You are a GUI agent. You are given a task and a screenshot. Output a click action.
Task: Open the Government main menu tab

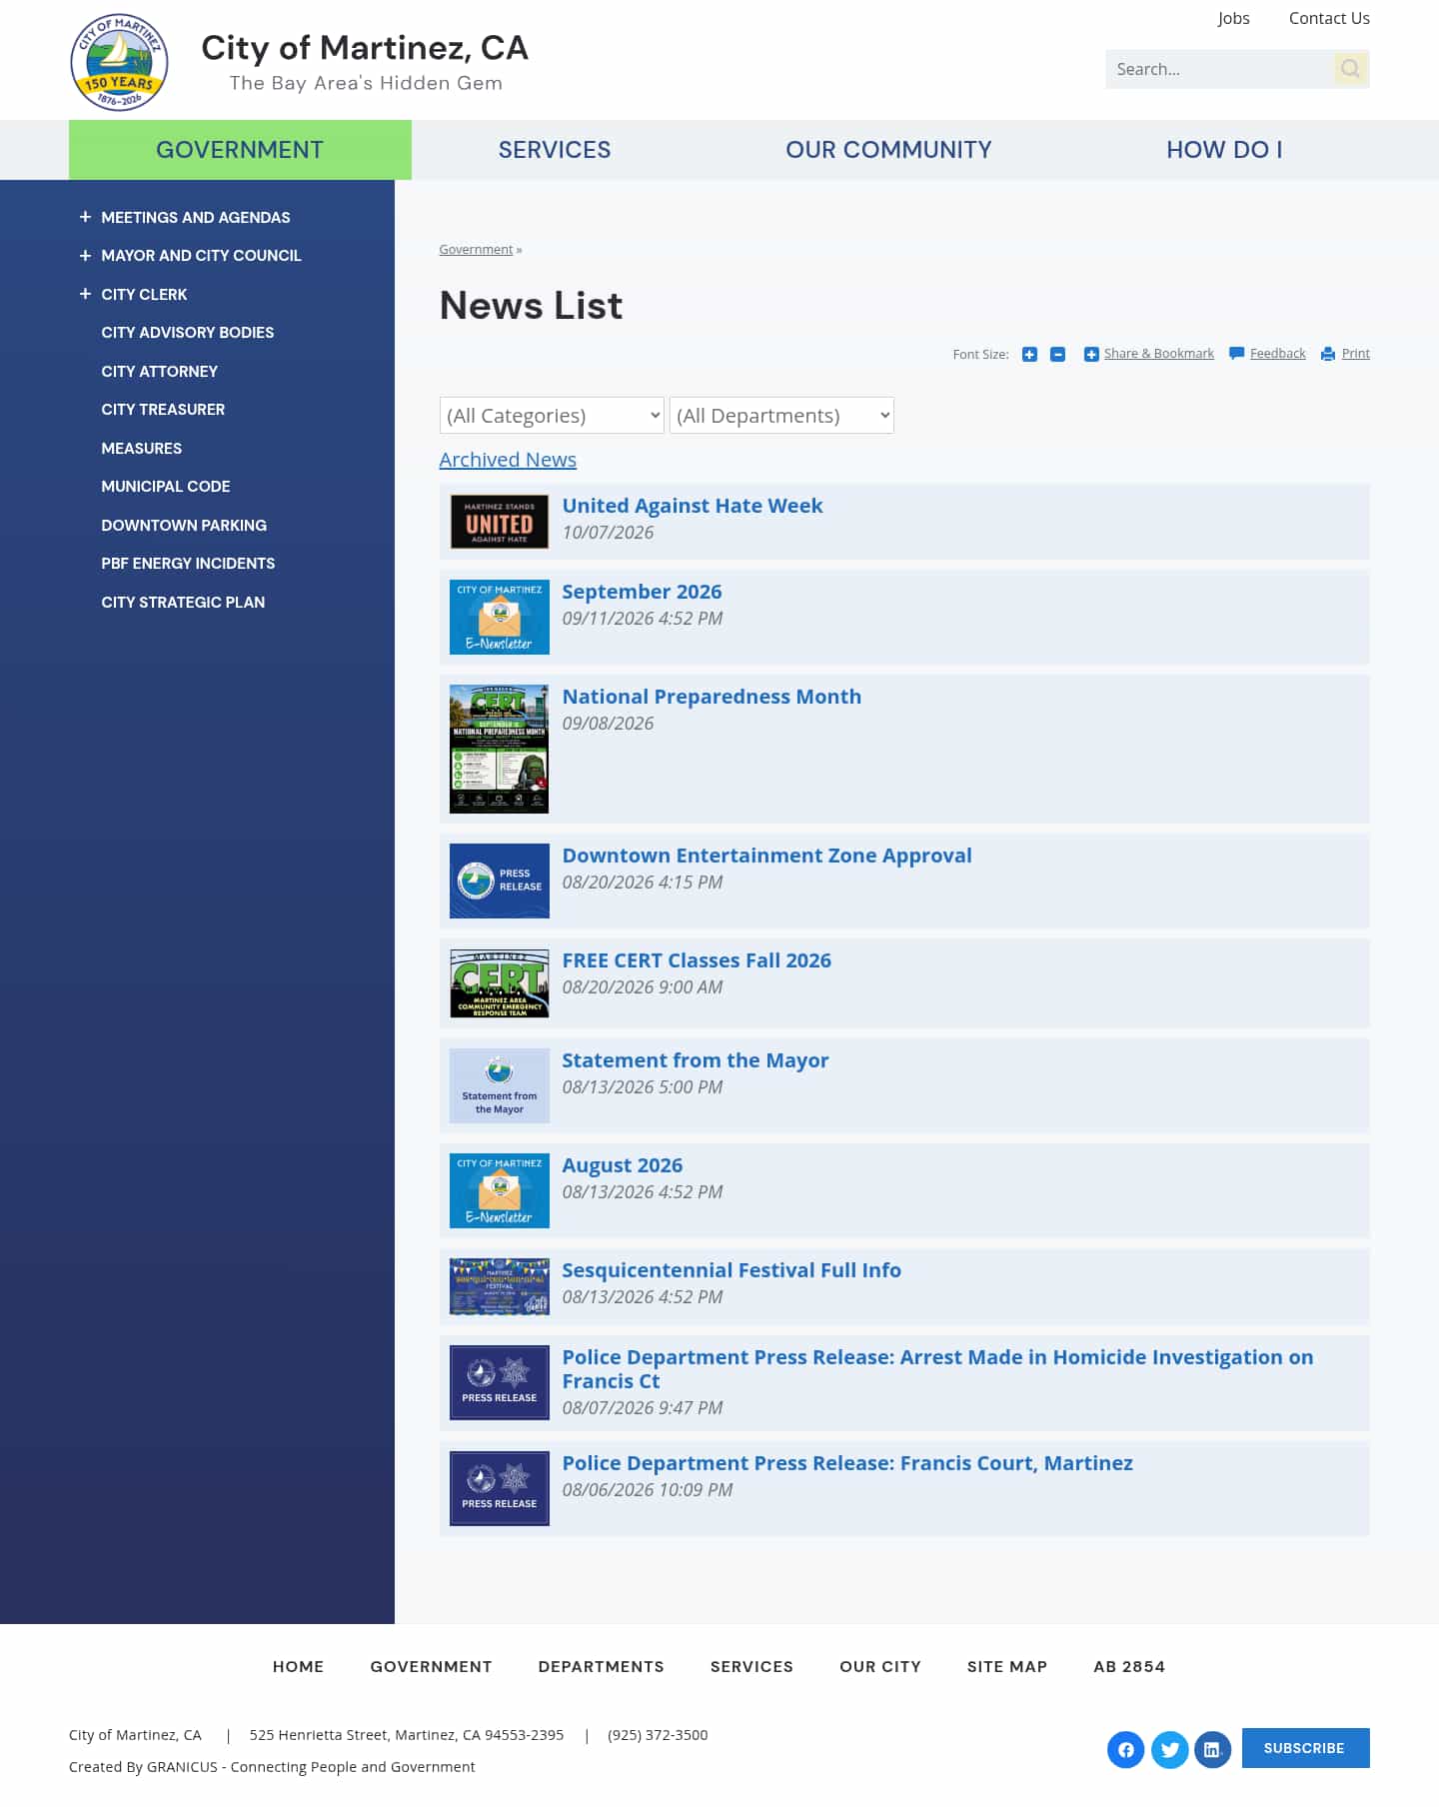coord(240,150)
